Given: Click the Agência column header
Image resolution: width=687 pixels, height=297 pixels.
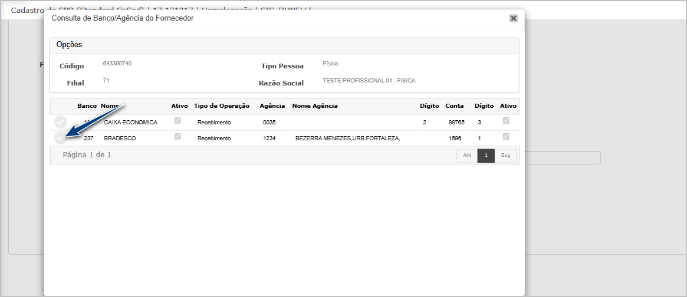Looking at the screenshot, I should click(272, 106).
